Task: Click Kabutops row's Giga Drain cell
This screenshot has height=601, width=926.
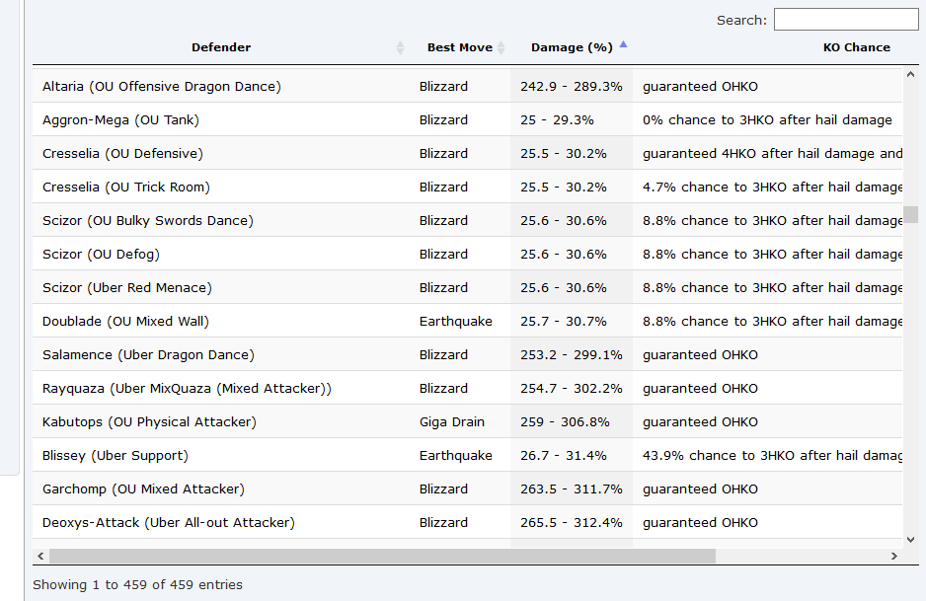Action: tap(452, 422)
